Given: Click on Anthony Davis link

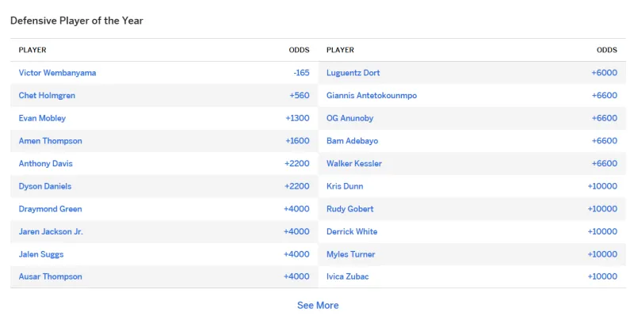Looking at the screenshot, I should [45, 163].
